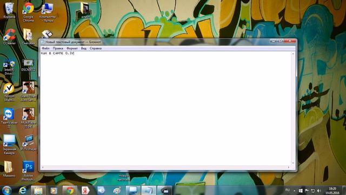This screenshot has width=346, height=195.
Task: Select the Корзина recycle bin desktop icon
Action: tap(9, 11)
